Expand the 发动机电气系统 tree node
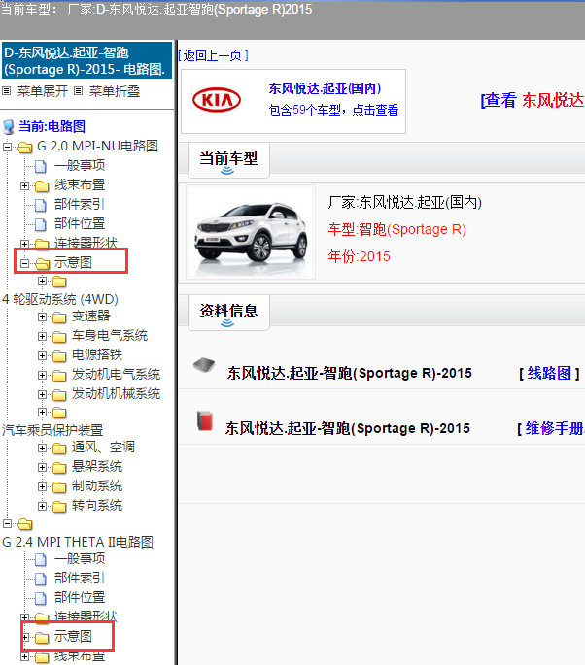585x665 pixels. click(x=42, y=375)
